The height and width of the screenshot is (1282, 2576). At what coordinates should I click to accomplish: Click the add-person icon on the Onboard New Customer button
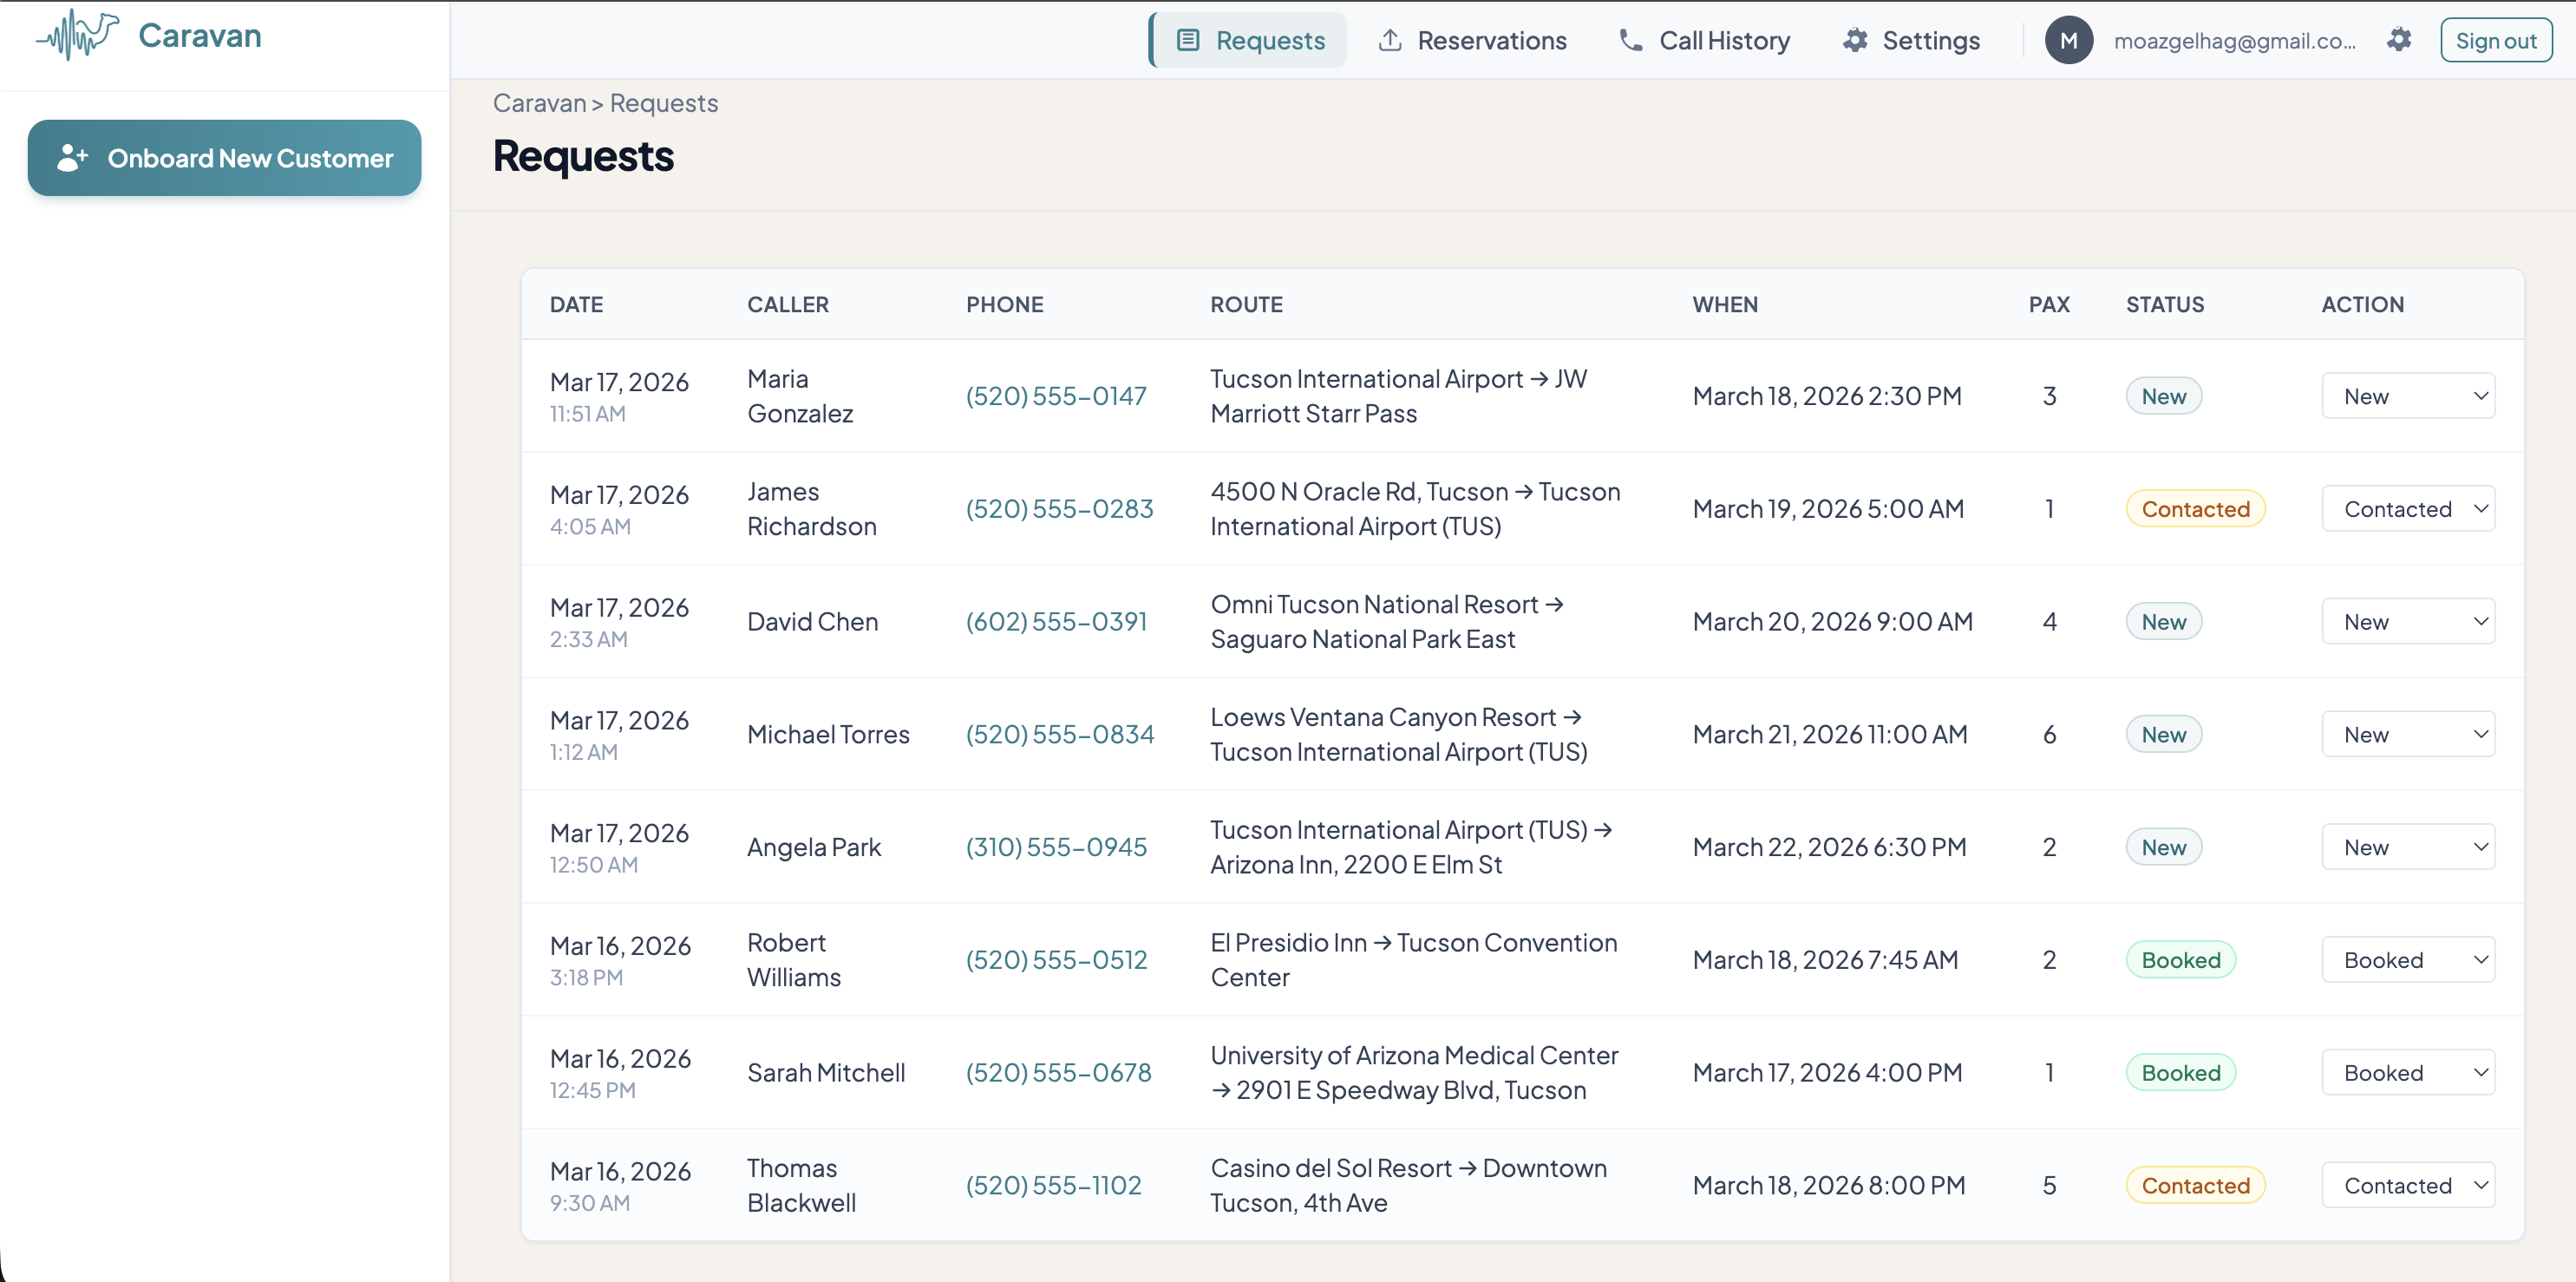point(72,158)
